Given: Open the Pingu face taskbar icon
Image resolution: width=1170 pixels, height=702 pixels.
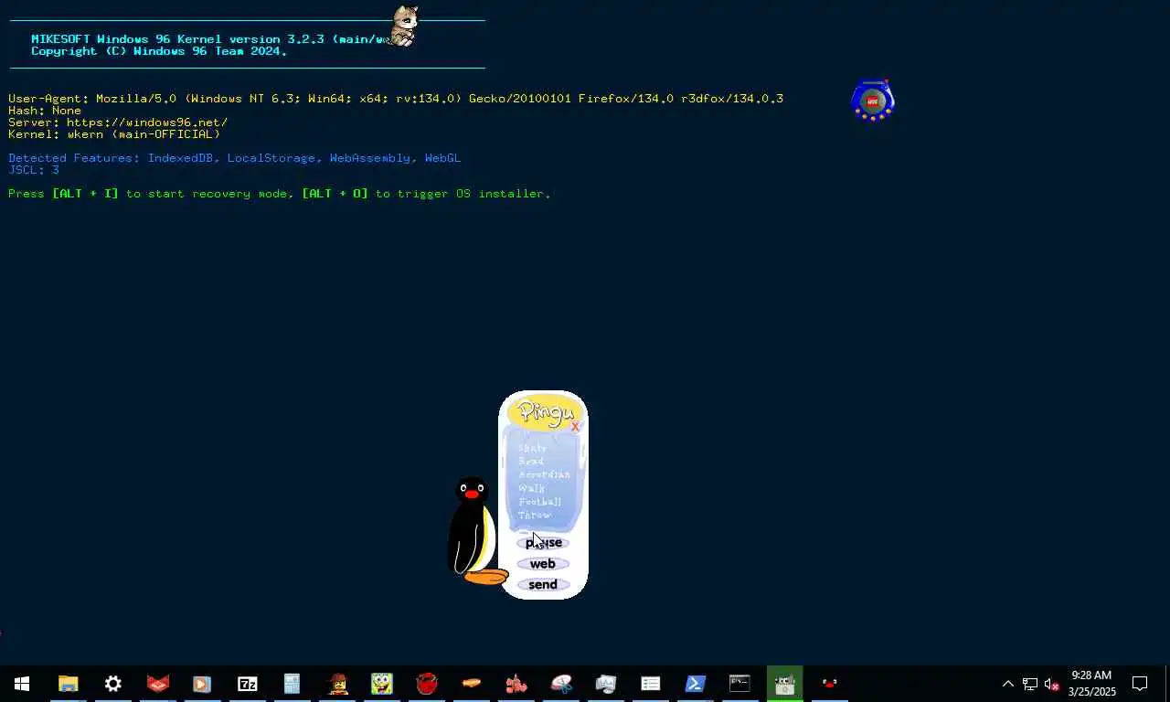Looking at the screenshot, I should 830,684.
